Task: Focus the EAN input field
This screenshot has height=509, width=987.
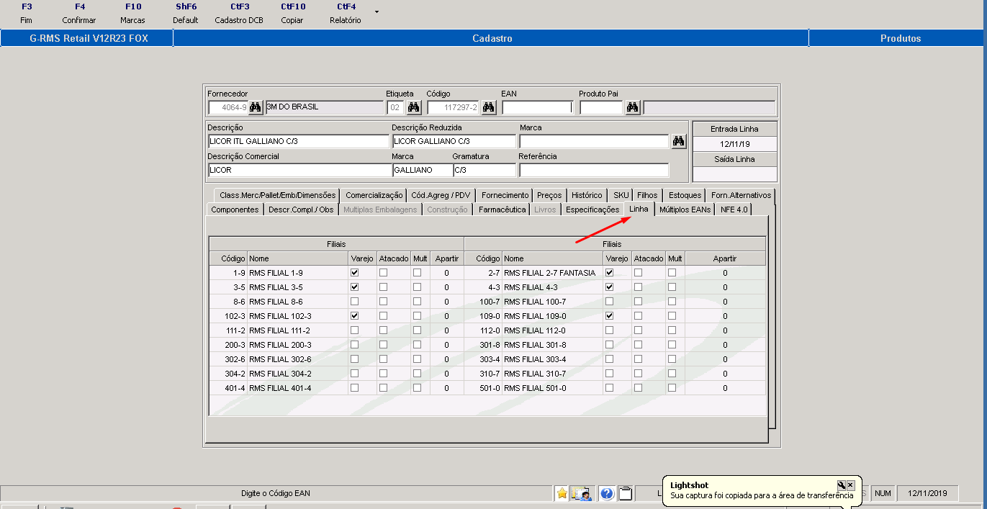Action: click(537, 107)
